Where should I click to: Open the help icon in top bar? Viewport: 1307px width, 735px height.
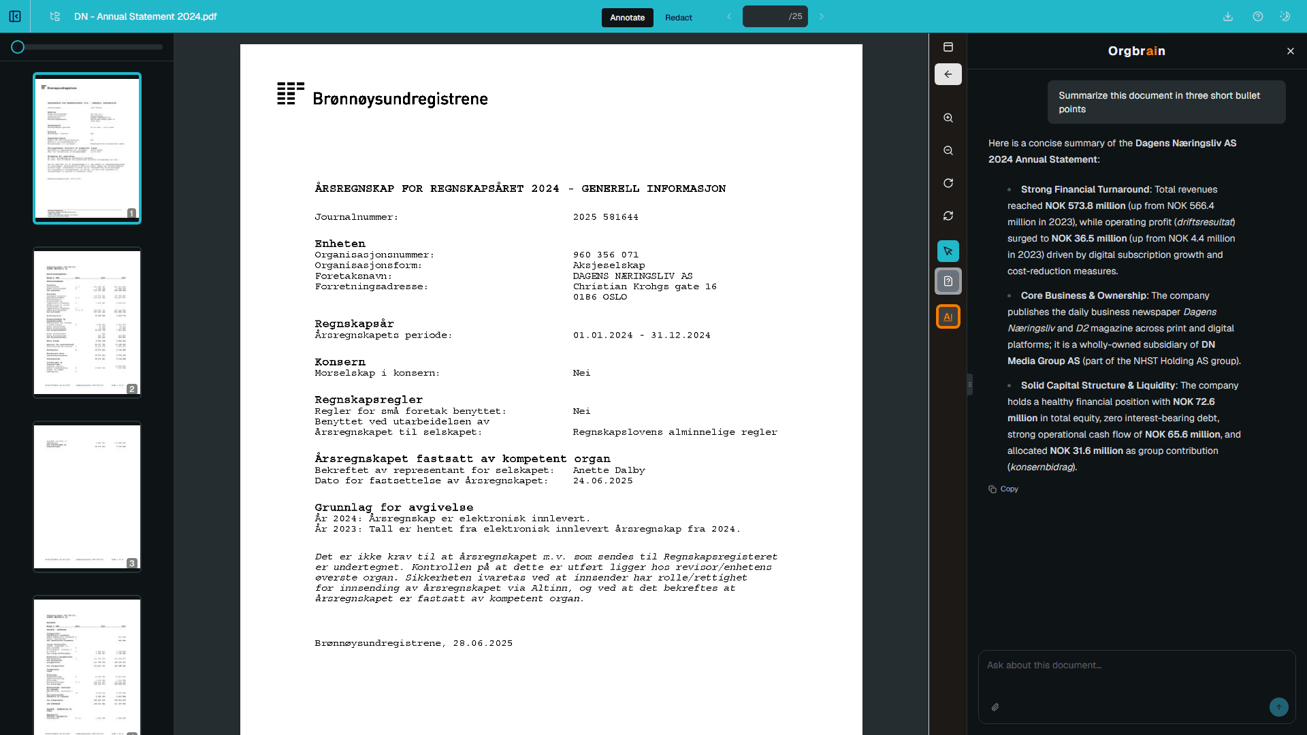click(x=1258, y=16)
